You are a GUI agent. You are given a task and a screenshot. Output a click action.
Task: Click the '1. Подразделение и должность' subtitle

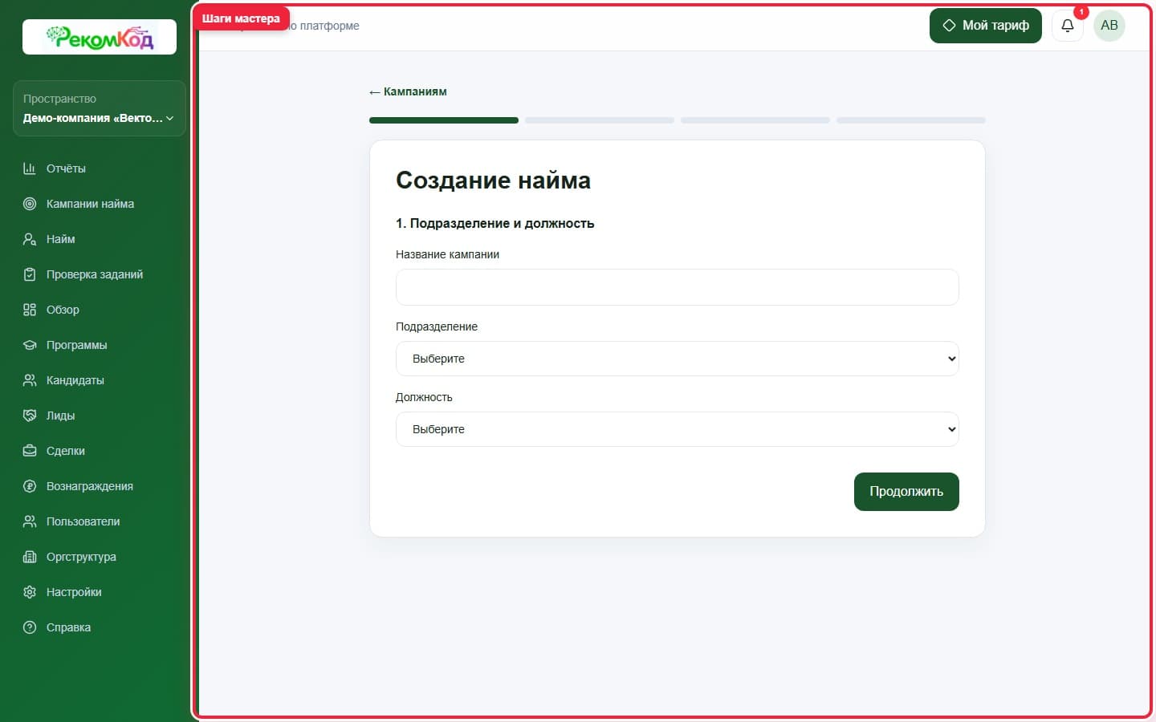point(495,224)
